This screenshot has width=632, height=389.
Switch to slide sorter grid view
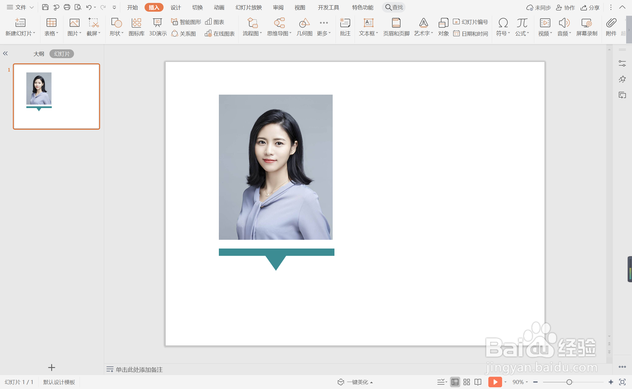(x=467, y=382)
